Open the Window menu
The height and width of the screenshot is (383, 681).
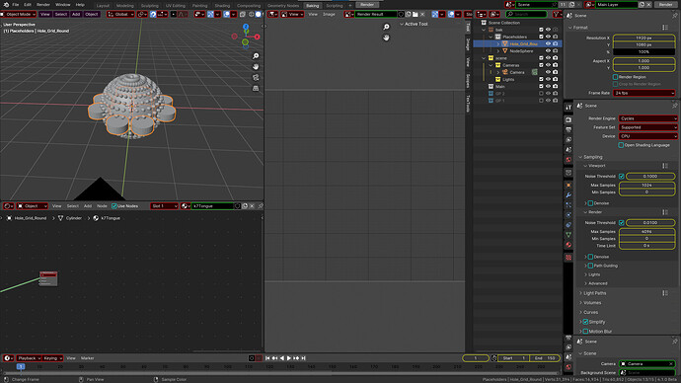coord(62,5)
